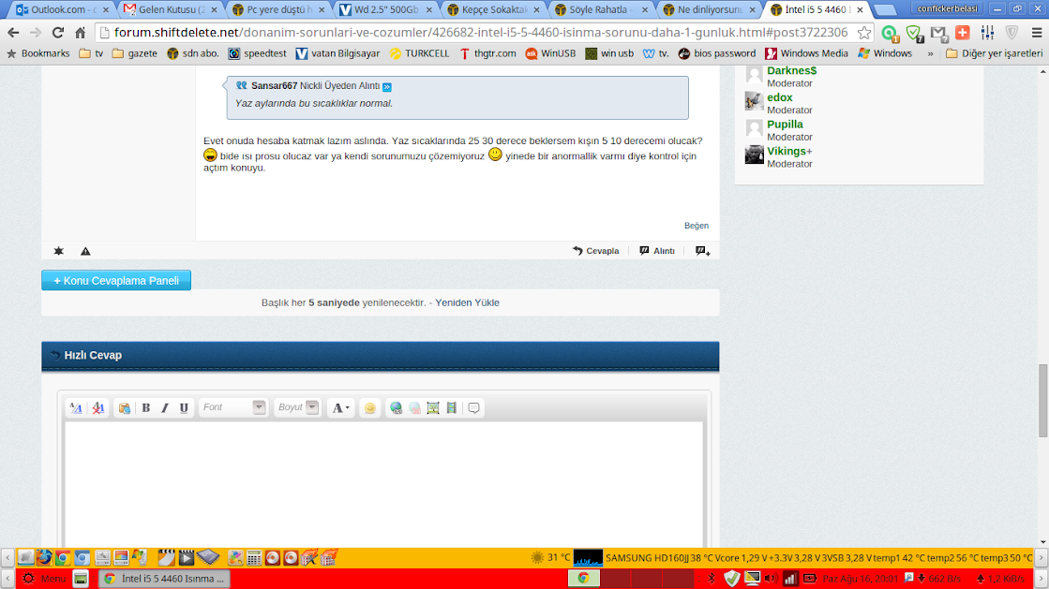Open the smiley insert menu
This screenshot has width=1049, height=589.
pyautogui.click(x=370, y=408)
